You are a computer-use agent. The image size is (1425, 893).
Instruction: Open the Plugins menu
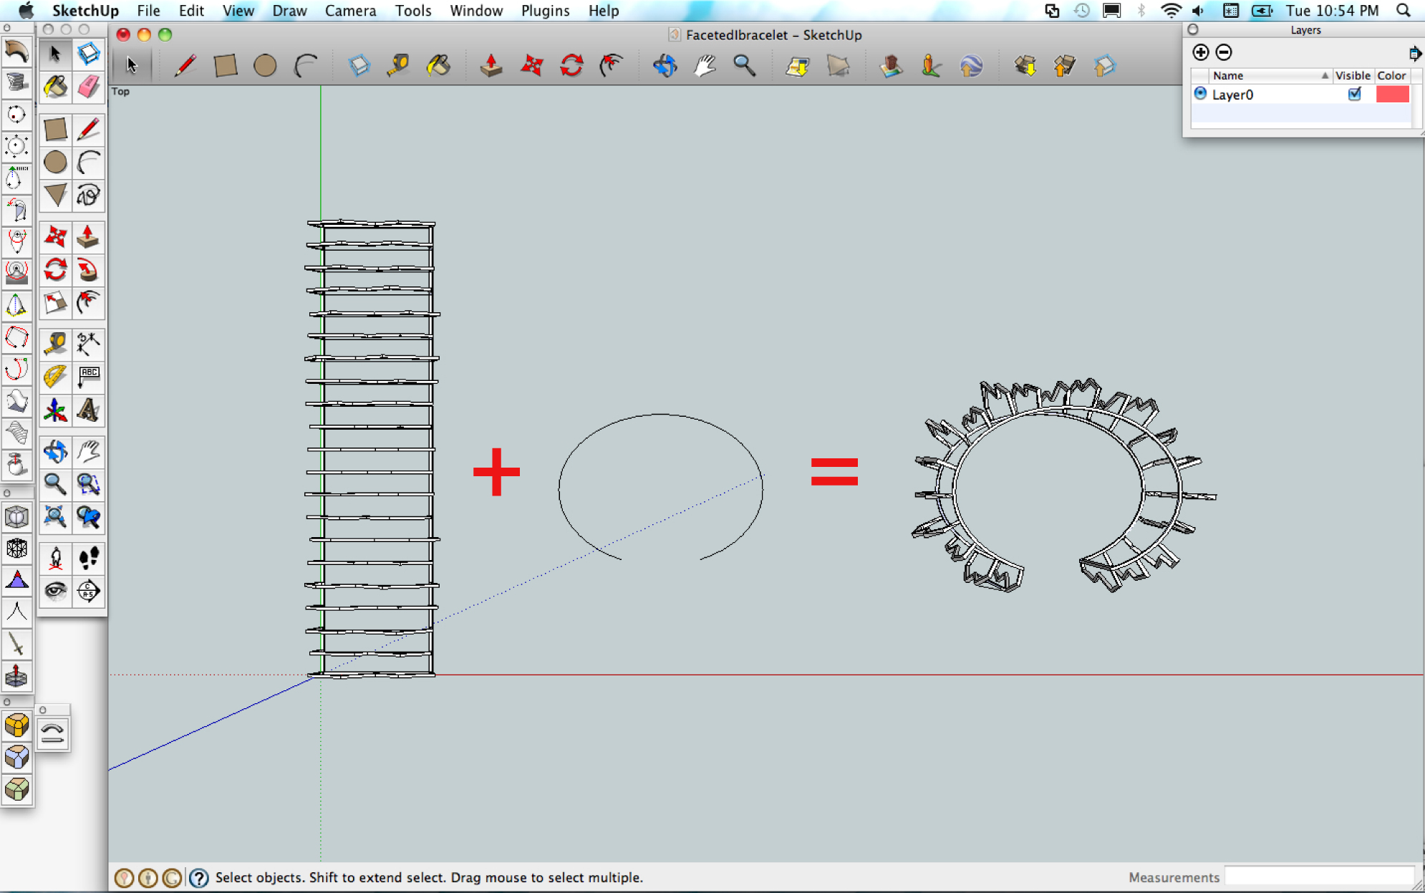coord(545,11)
